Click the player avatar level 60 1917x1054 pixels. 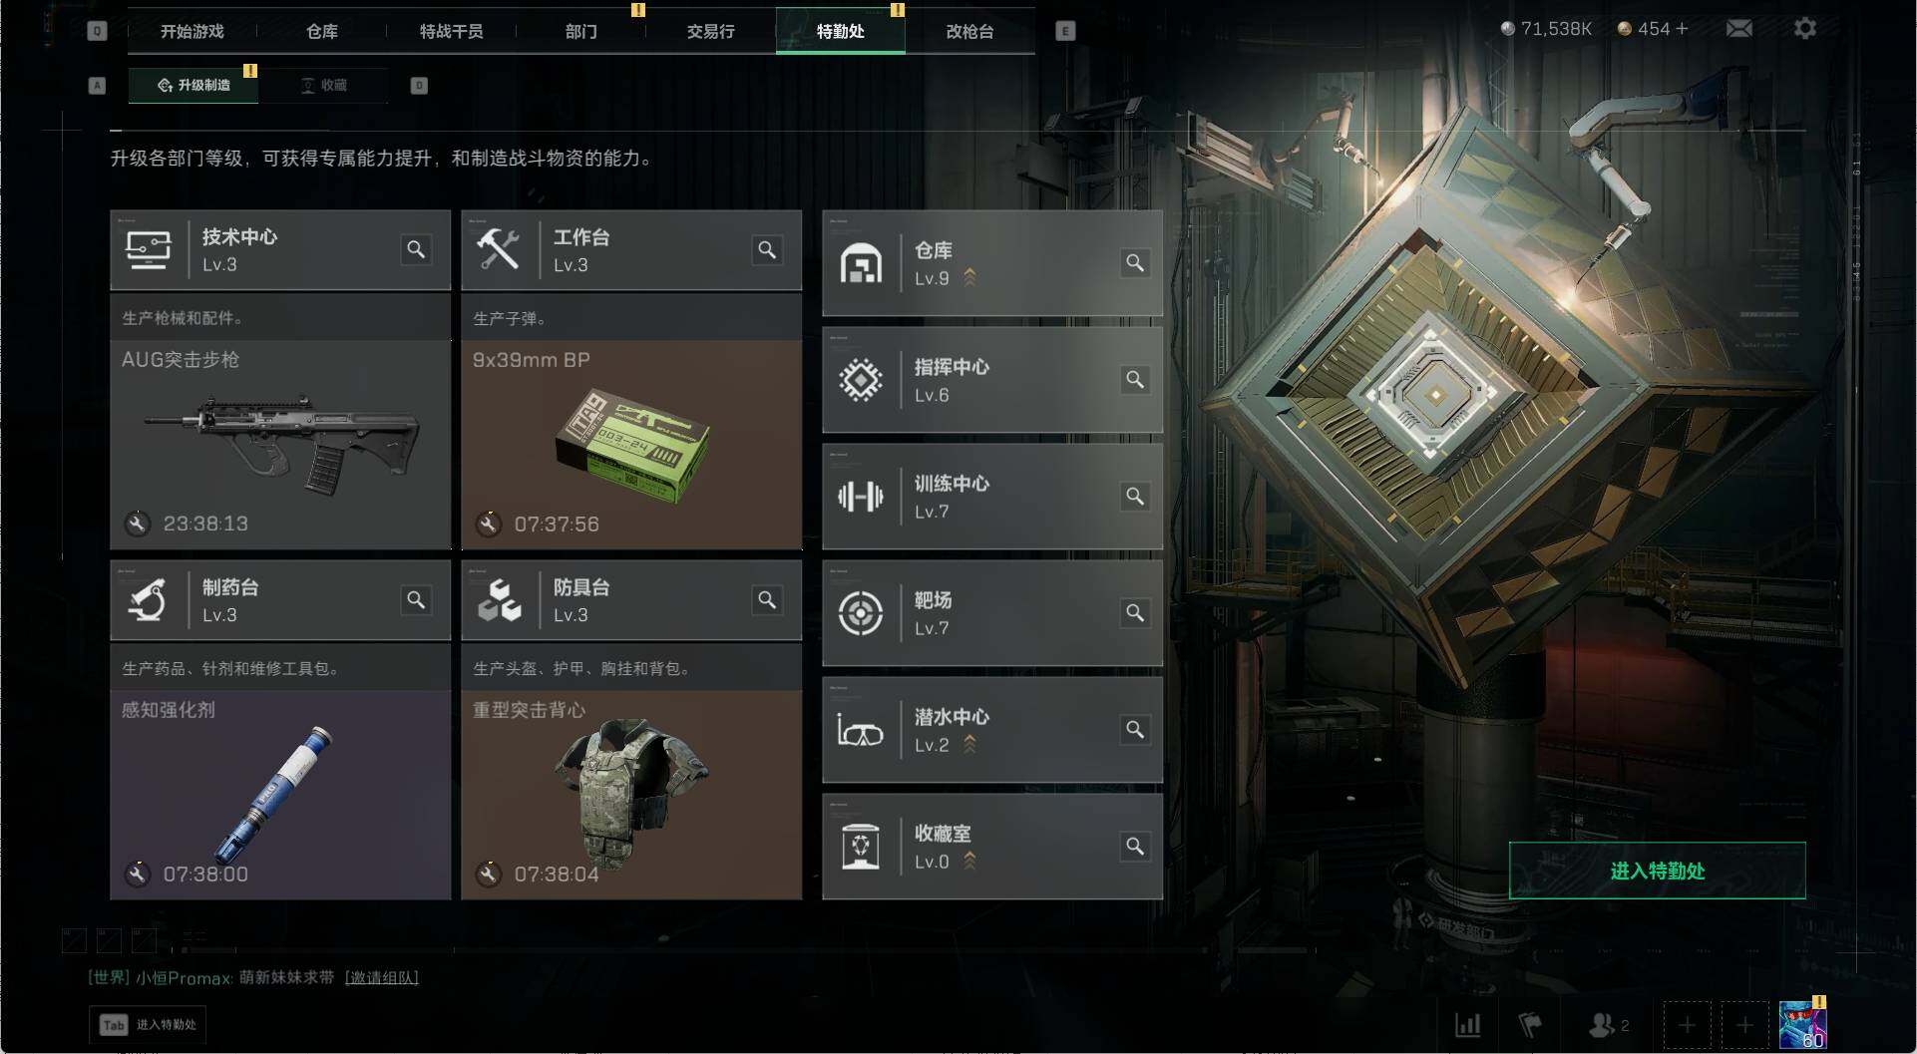click(x=1802, y=1024)
